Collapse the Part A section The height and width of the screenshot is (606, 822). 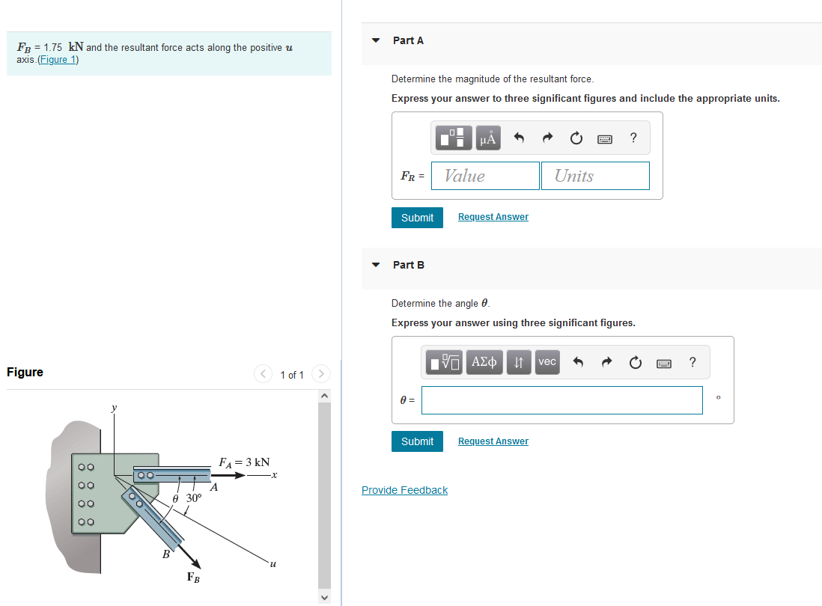(375, 41)
